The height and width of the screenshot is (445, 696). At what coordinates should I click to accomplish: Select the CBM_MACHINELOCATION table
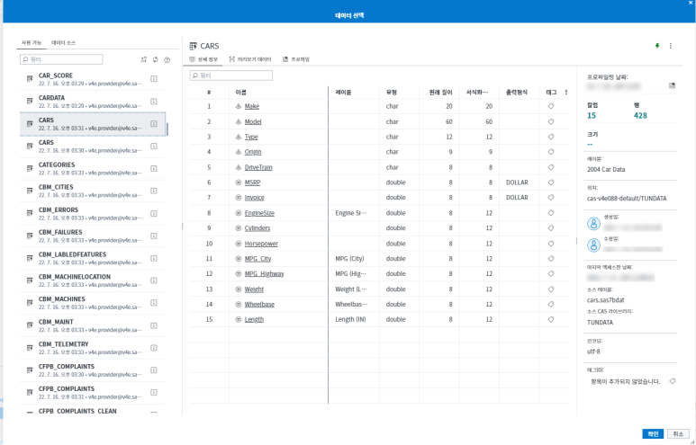[93, 280]
